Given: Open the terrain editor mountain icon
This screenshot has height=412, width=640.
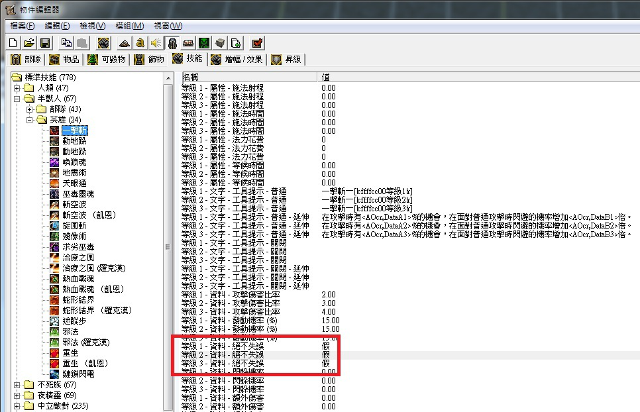Looking at the screenshot, I should tap(125, 43).
